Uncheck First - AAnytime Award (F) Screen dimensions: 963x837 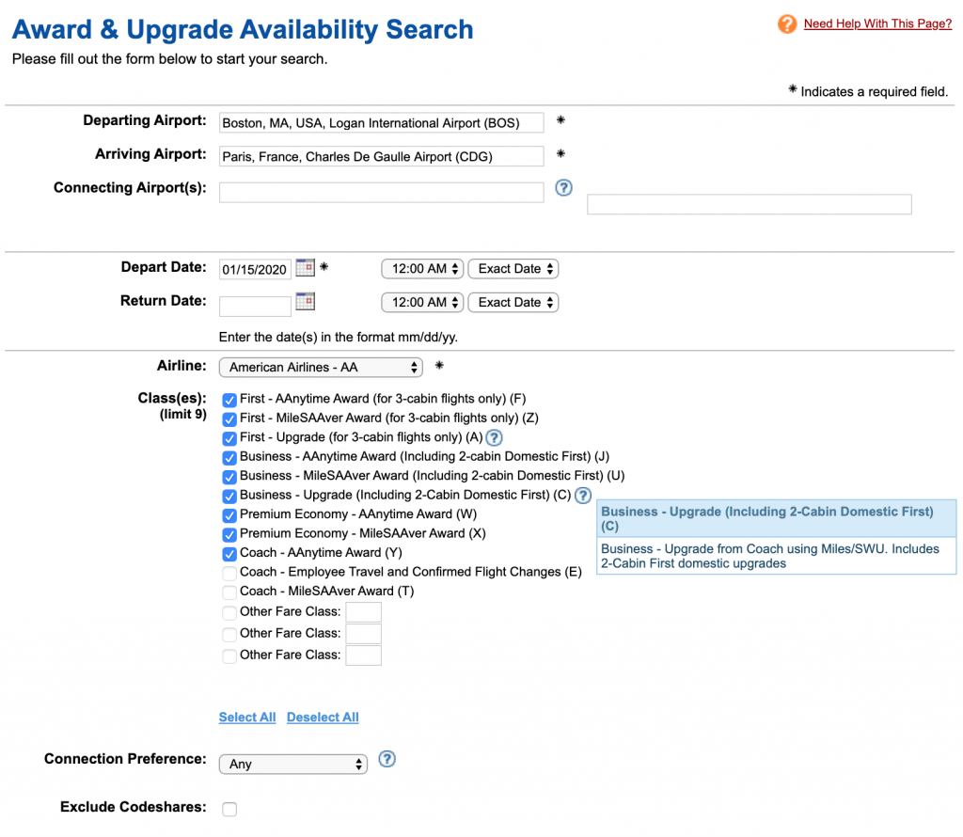point(229,400)
